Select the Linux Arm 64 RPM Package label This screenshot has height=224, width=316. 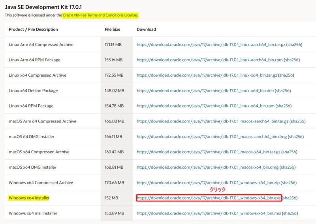[x=34, y=60]
